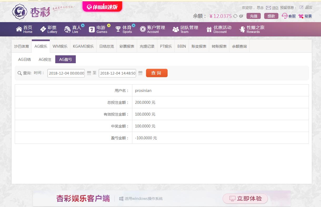Image resolution: width=321 pixels, height=207 pixels.
Task: Hide the balance using the eye icon
Action: 241,16
